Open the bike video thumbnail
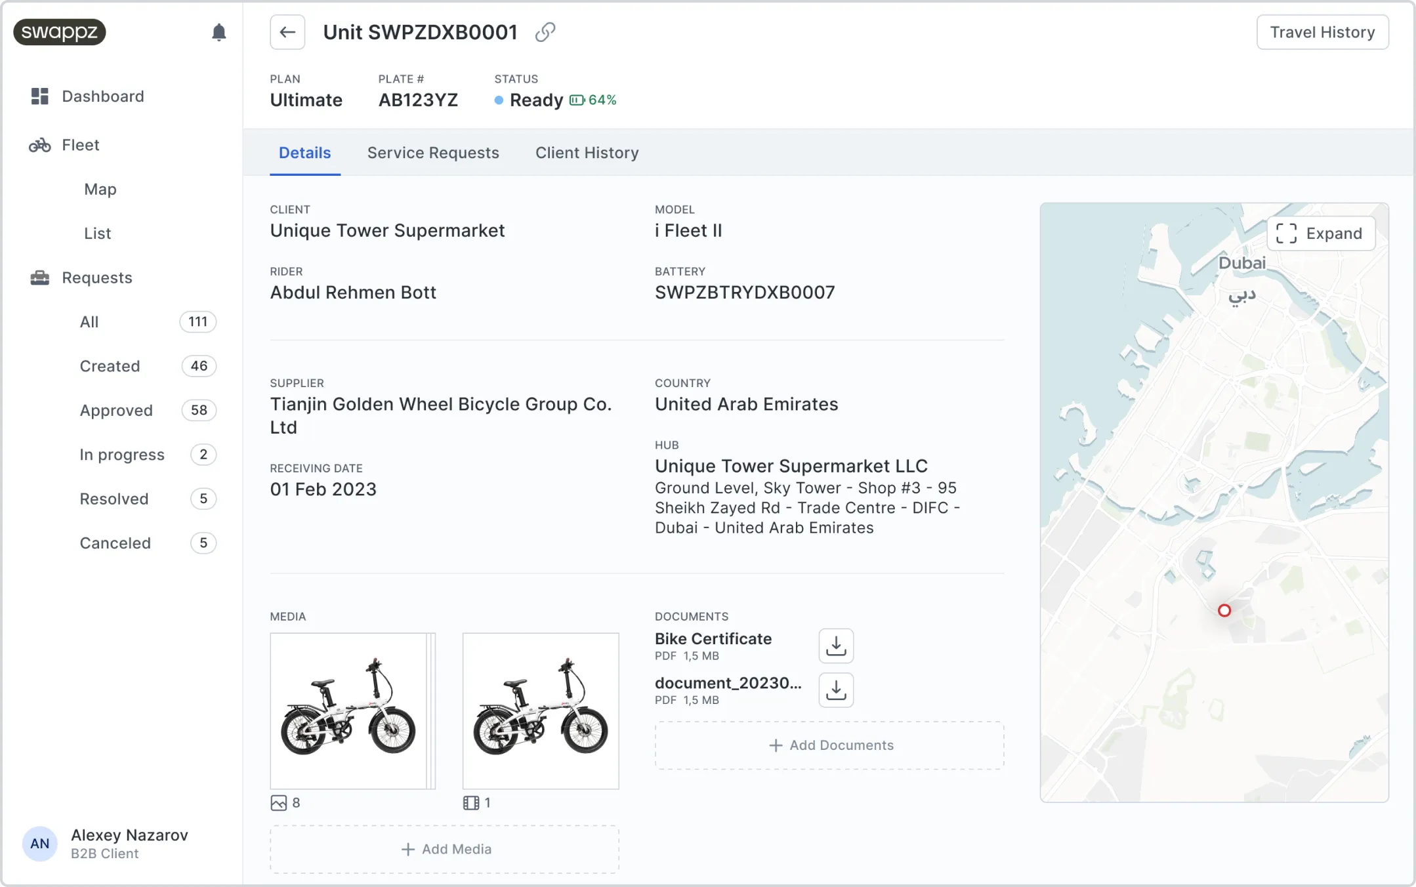 (540, 711)
